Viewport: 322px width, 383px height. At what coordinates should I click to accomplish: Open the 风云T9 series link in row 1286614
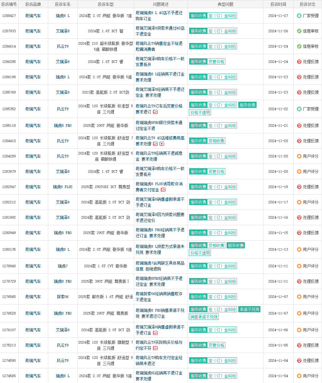point(63,46)
